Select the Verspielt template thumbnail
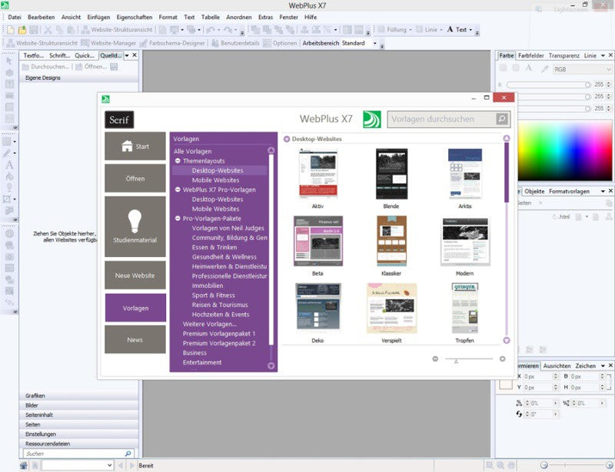 pyautogui.click(x=391, y=309)
